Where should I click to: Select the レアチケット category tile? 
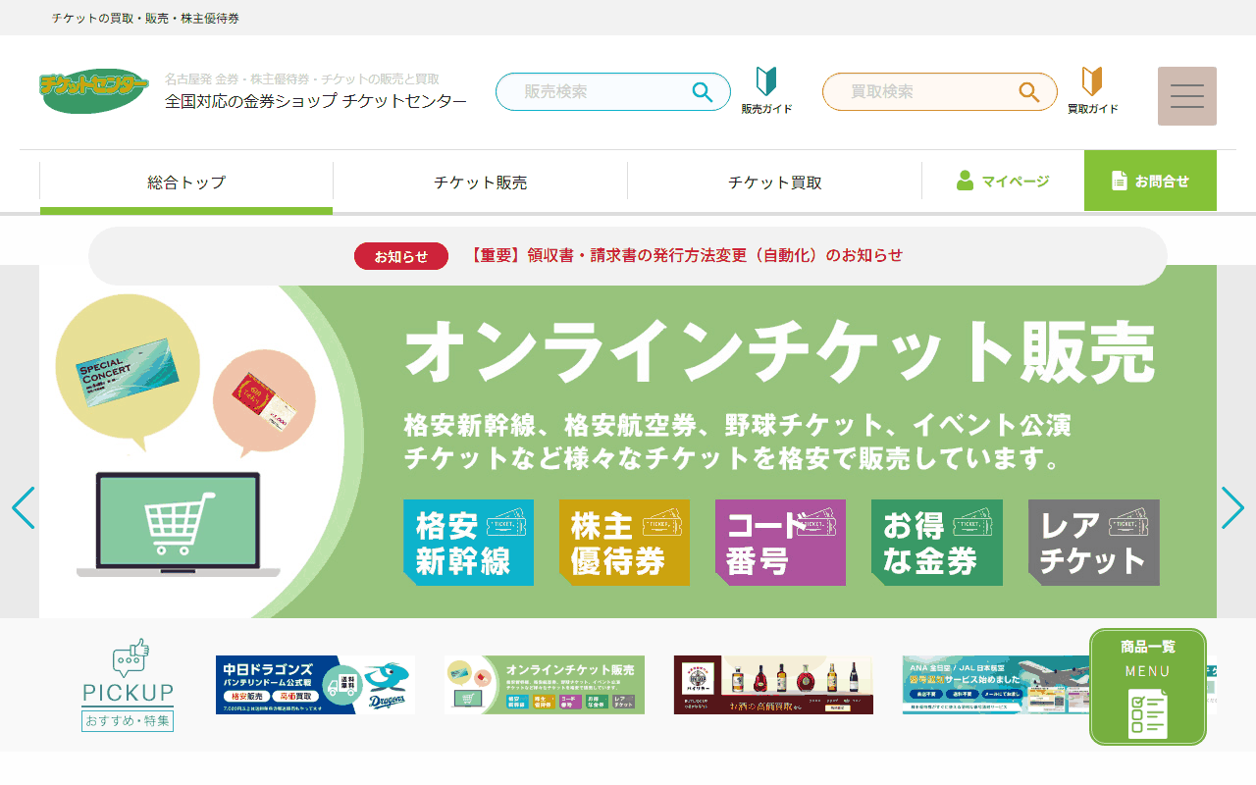[x=1093, y=543]
